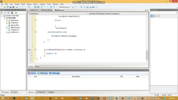The image size is (178, 100).
Task: Click the Open File folder icon
Action: (5, 7)
